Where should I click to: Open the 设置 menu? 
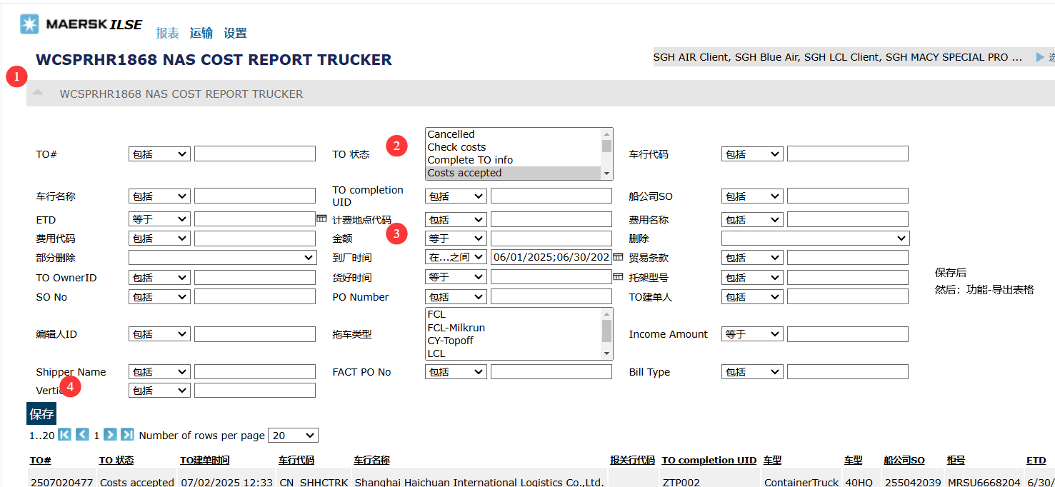pos(235,33)
